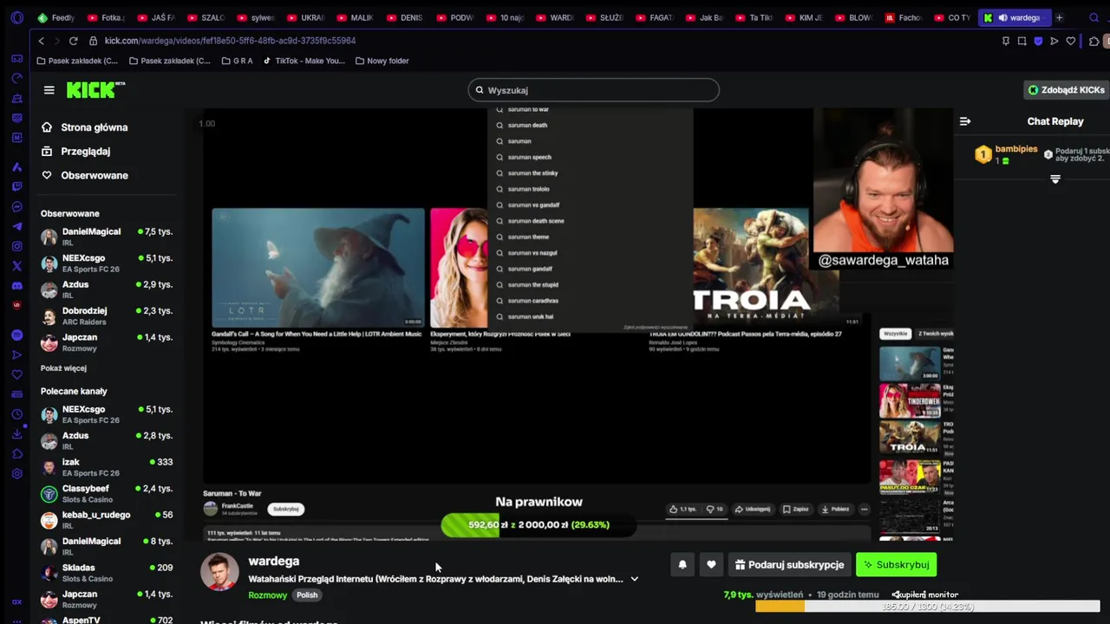Click the Wyszukaj search field
Image resolution: width=1110 pixels, height=624 pixels.
pos(594,90)
